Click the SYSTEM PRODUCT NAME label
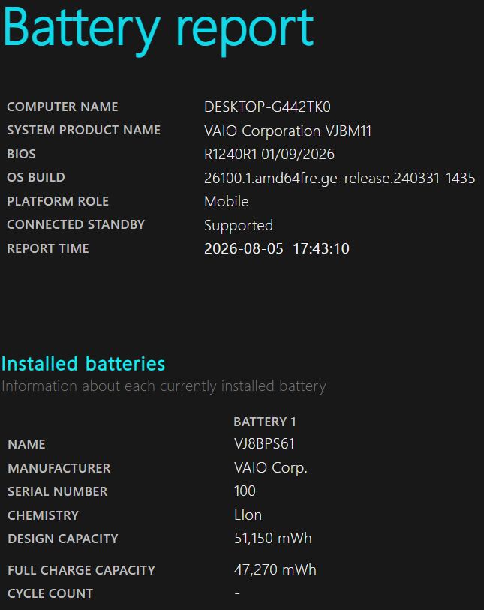The width and height of the screenshot is (484, 610). 83,130
